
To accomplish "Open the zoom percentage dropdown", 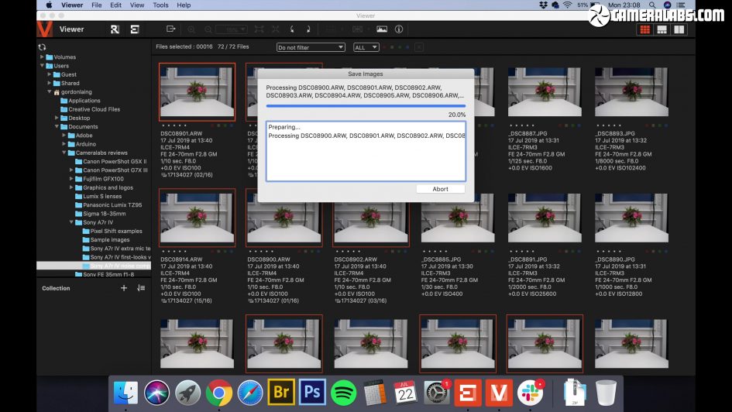I will tap(232, 29).
